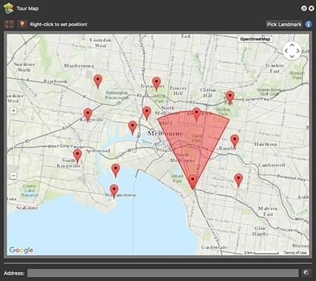
Task: Click the Seaholme label on the map
Action: (x=27, y=208)
